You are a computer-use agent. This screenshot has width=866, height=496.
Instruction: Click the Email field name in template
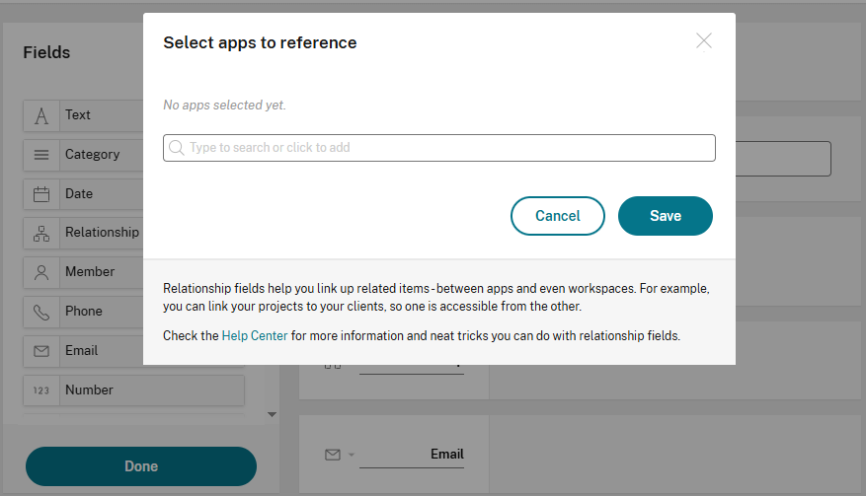[x=446, y=455]
